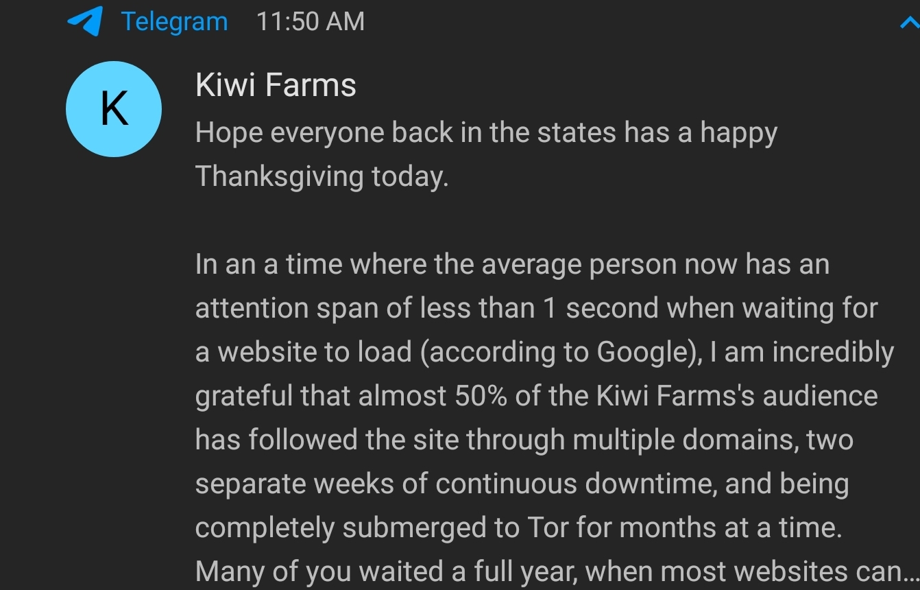This screenshot has width=920, height=590.
Task: Tap the line starting 'attention span of less than'
Action: click(x=536, y=308)
